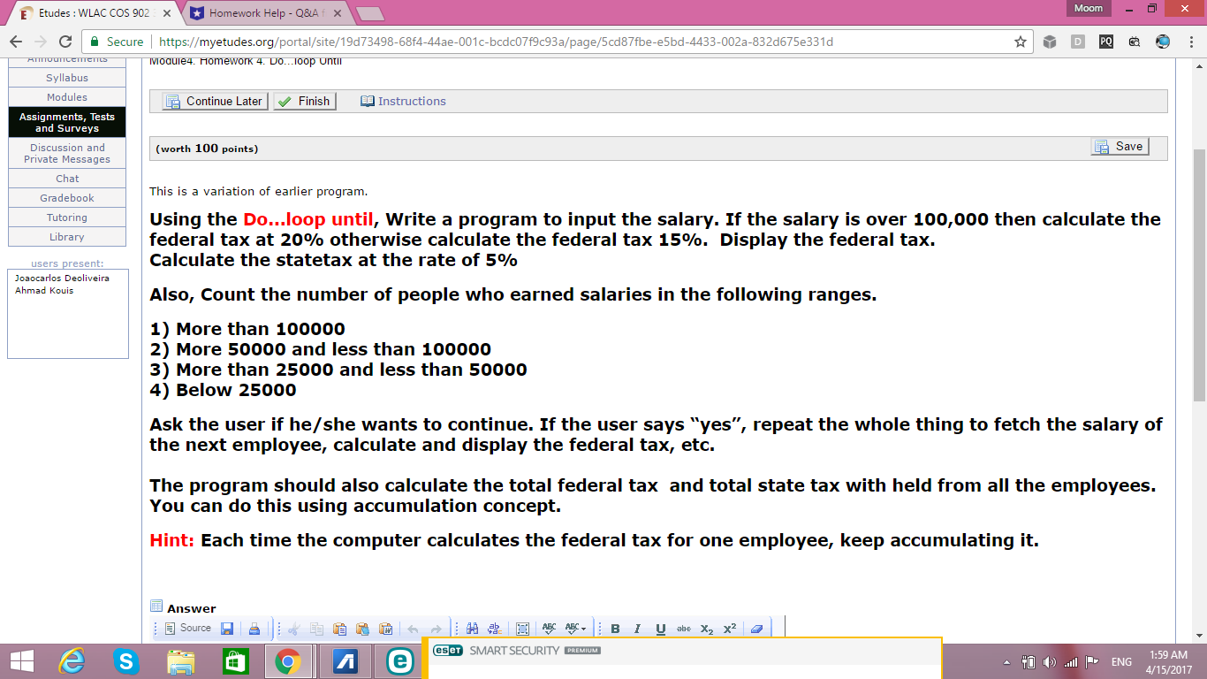
Task: Toggle strikethrough formatting
Action: (x=683, y=629)
